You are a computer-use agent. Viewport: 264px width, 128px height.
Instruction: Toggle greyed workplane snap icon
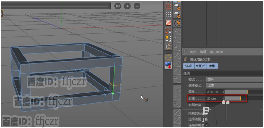[x=177, y=88]
